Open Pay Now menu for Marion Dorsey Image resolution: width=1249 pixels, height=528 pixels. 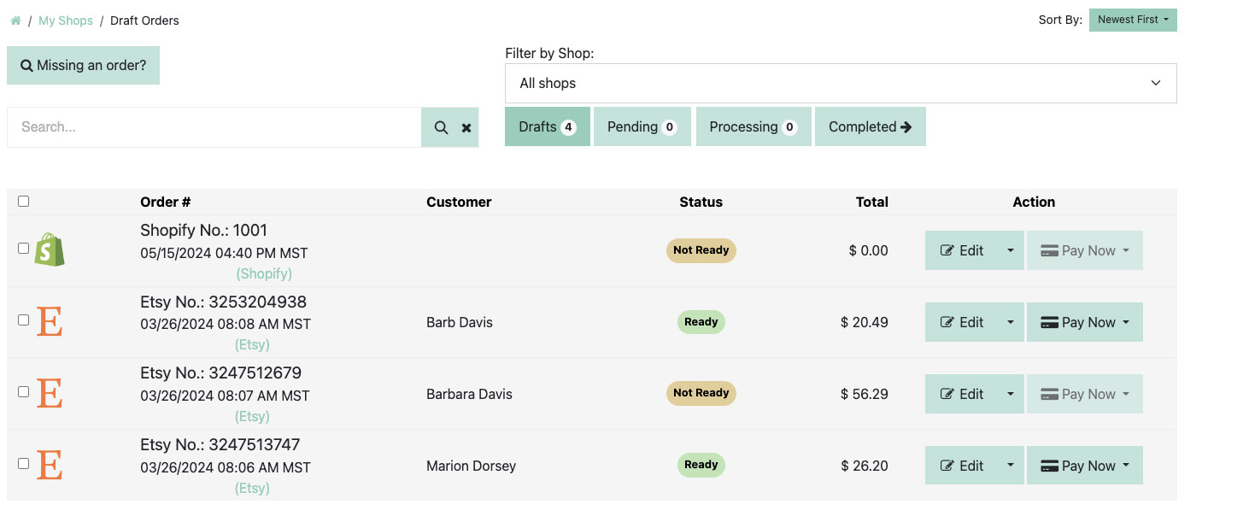(x=1085, y=466)
